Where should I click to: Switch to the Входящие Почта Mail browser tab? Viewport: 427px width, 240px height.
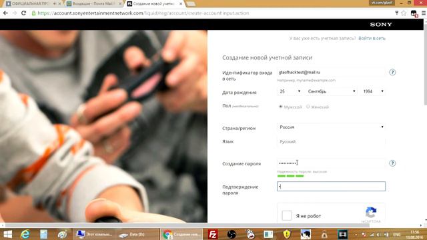94,3
